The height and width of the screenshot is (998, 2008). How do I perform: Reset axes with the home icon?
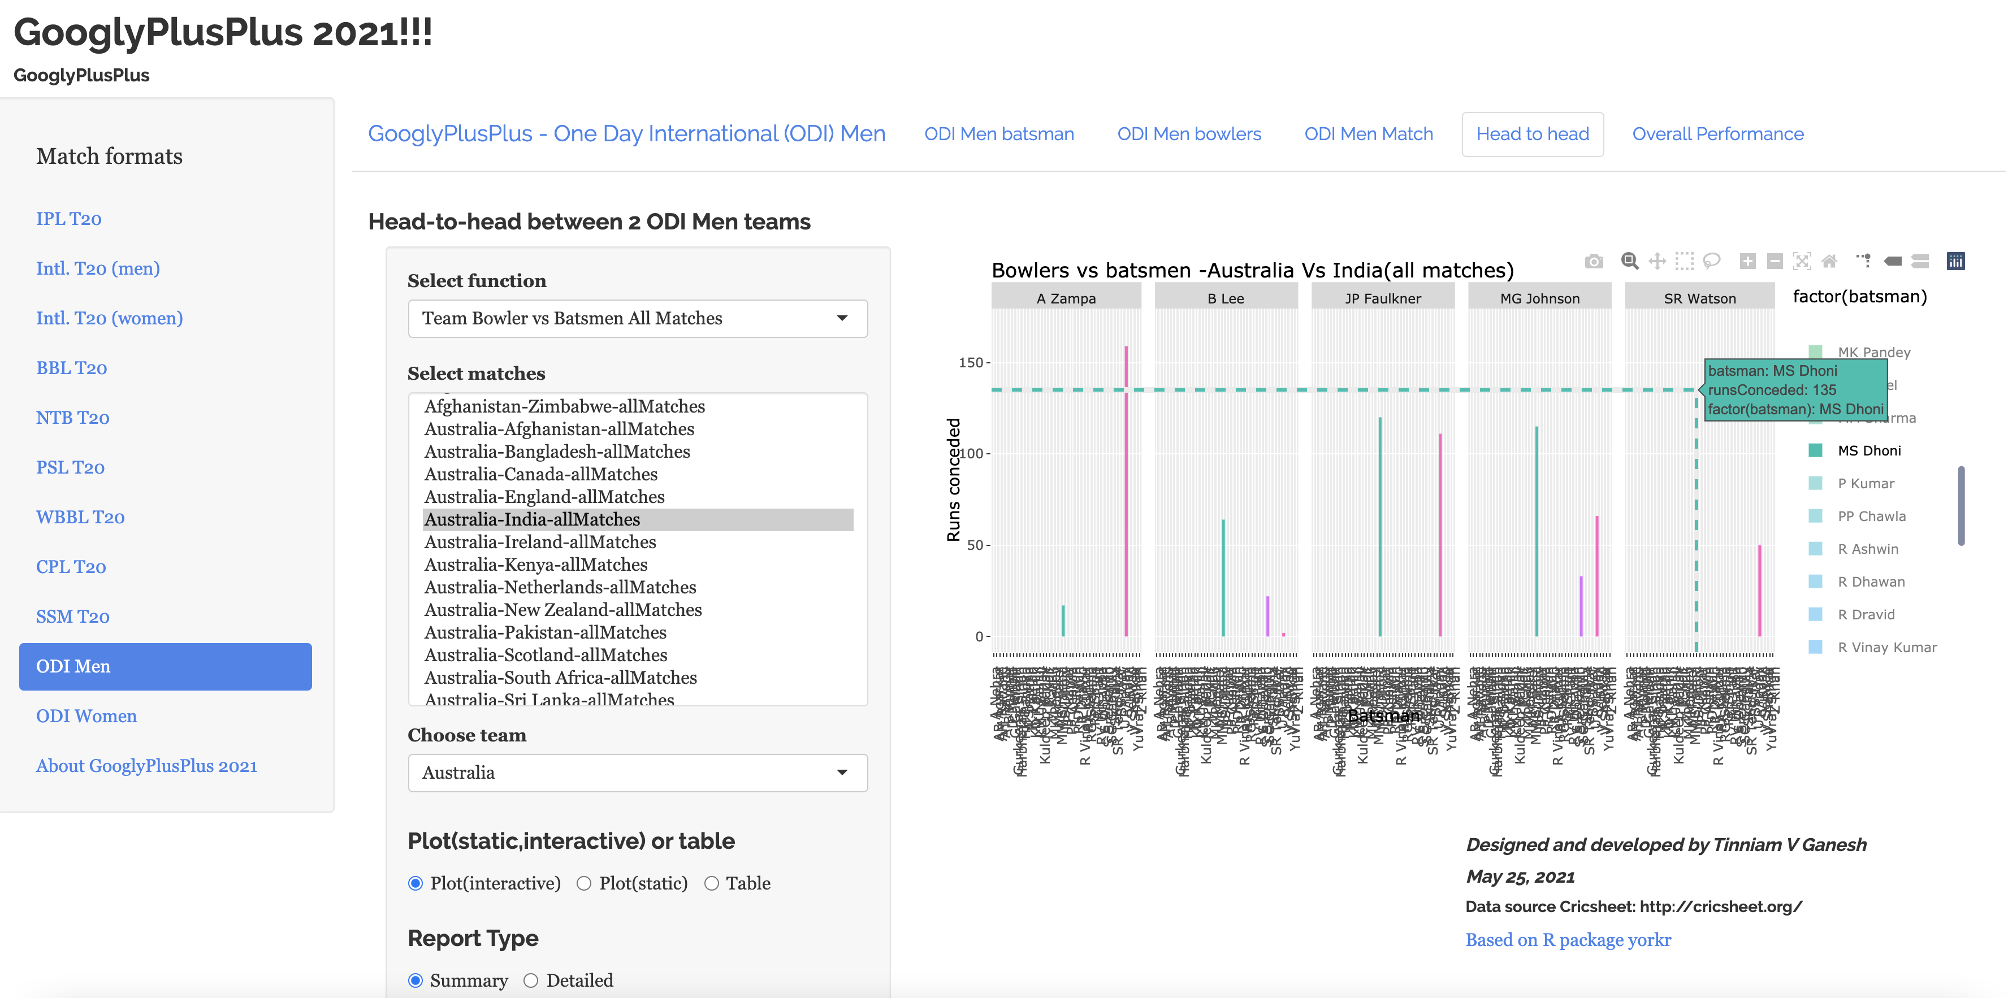pyautogui.click(x=1829, y=261)
